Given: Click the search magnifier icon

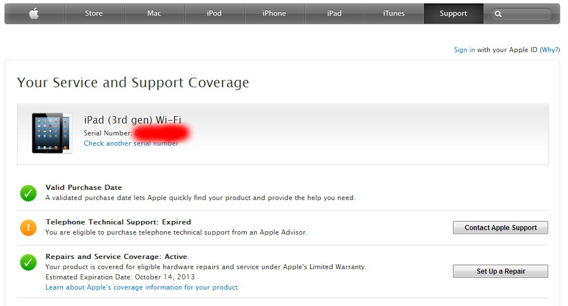Looking at the screenshot, I should 498,14.
